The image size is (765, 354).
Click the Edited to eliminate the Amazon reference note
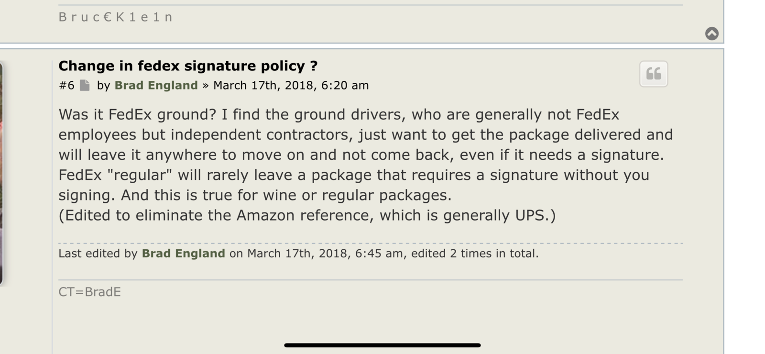pyautogui.click(x=307, y=215)
